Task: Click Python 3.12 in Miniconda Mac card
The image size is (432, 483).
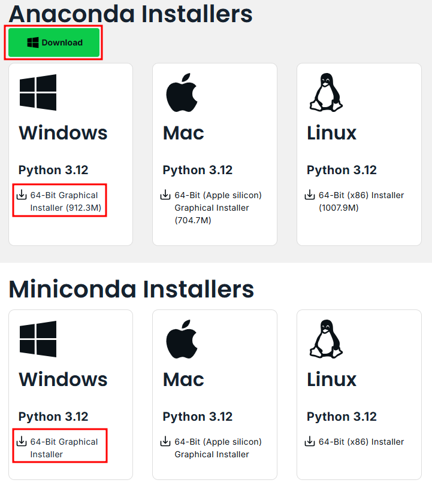Action: pyautogui.click(x=197, y=417)
